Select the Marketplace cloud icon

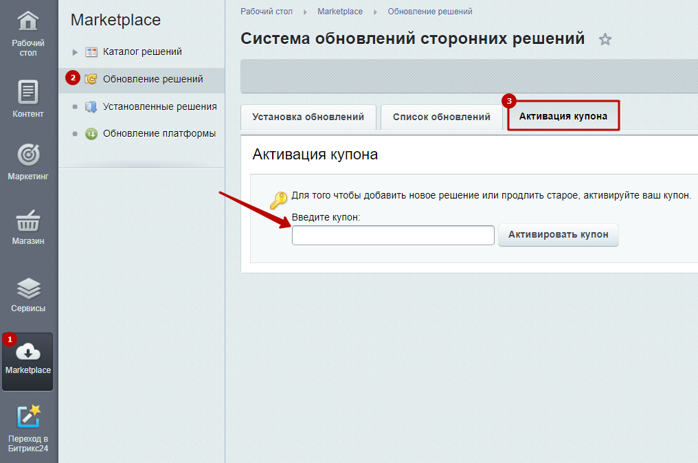(28, 352)
